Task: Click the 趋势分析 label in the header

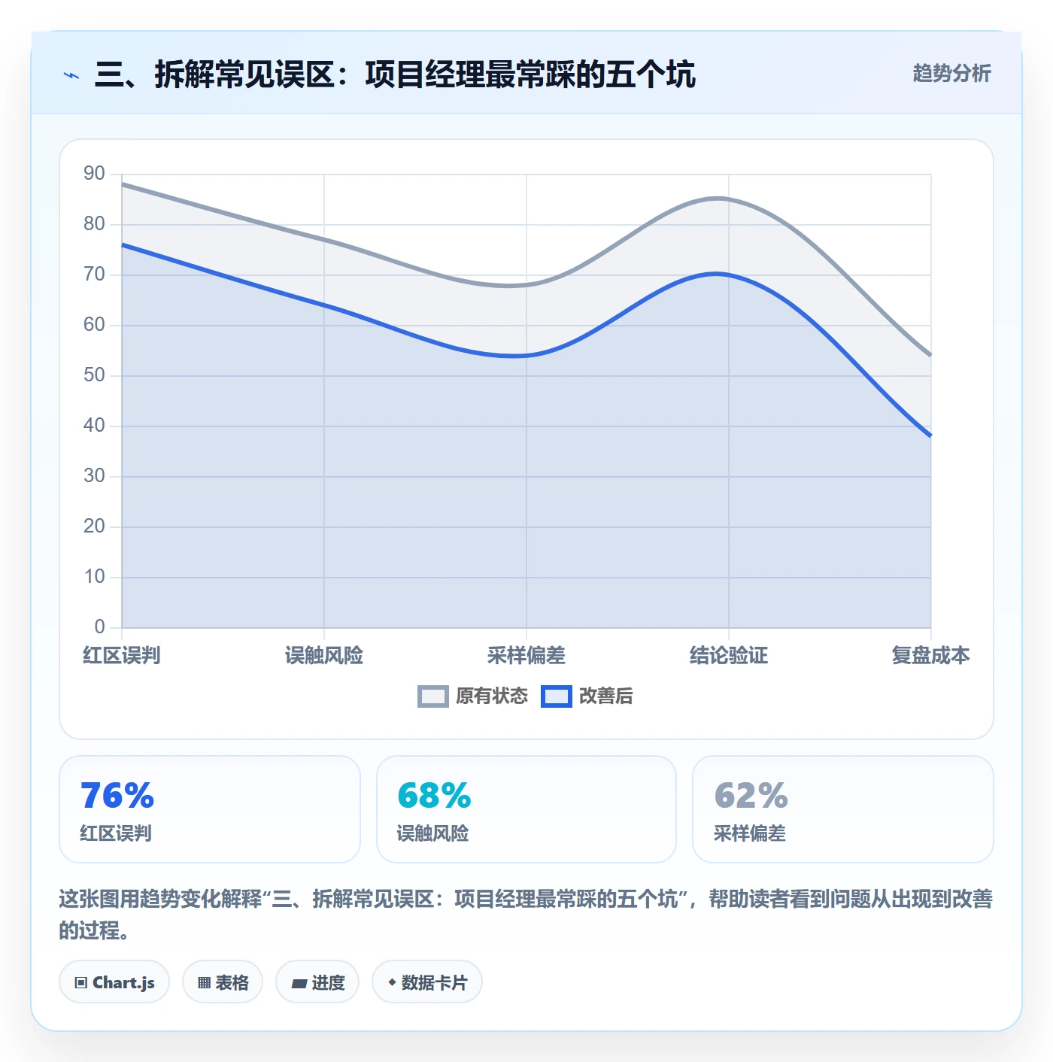Action: tap(951, 74)
